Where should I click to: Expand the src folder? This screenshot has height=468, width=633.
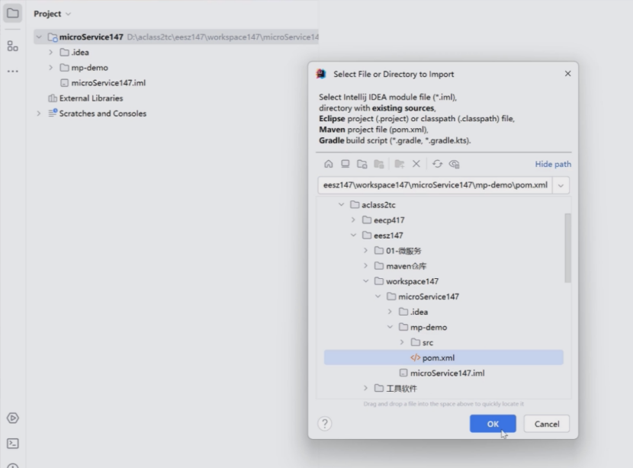[x=402, y=342]
